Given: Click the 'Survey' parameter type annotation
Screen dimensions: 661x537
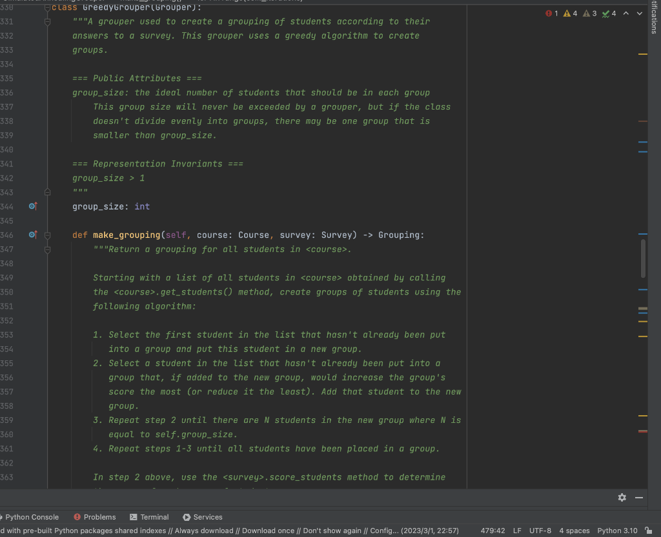Looking at the screenshot, I should click(336, 235).
